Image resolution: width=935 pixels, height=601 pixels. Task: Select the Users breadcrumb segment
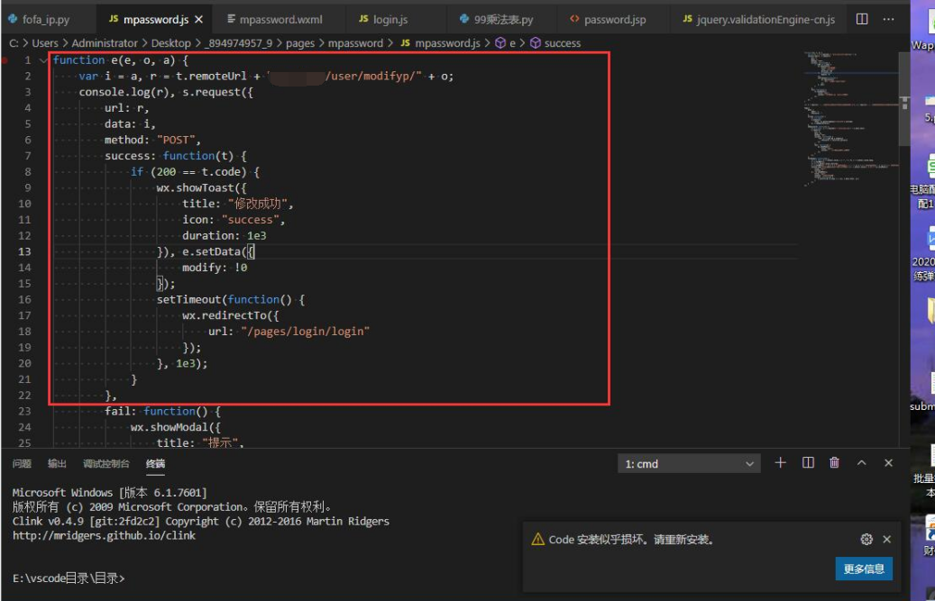45,43
